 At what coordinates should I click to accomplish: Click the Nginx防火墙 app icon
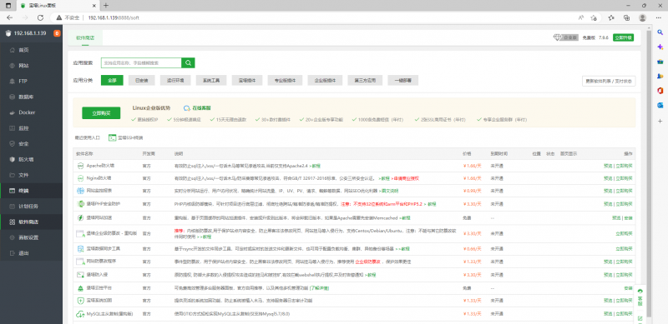[80, 178]
